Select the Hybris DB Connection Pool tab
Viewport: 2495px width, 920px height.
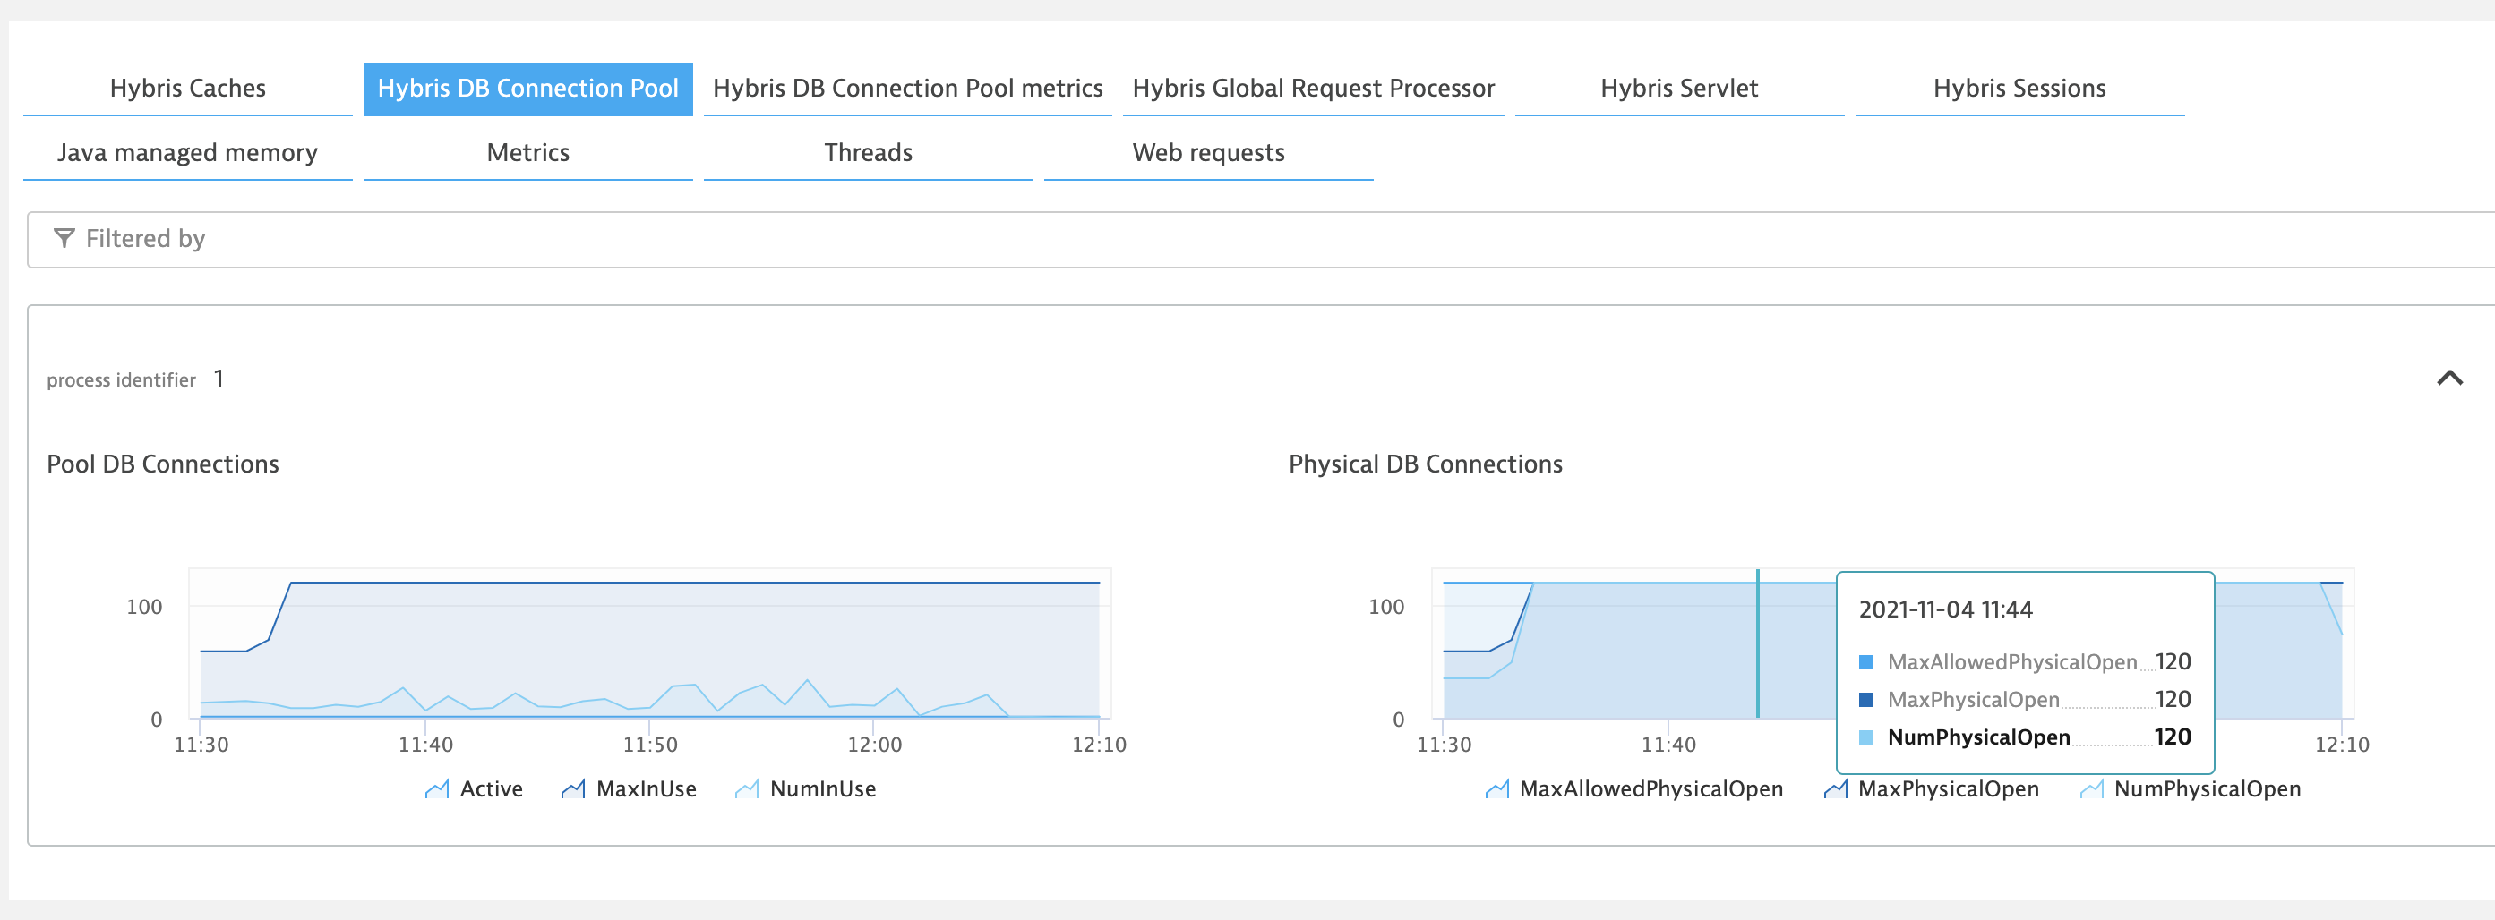tap(527, 89)
